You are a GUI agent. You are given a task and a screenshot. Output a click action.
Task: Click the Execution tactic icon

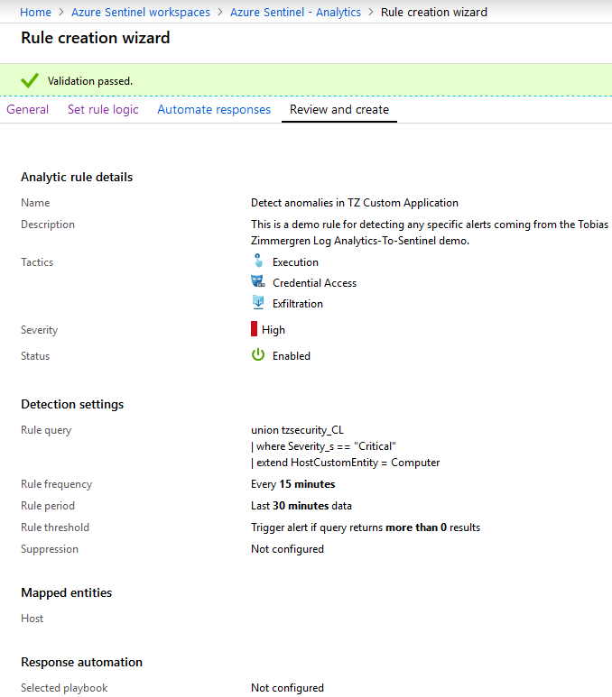pyautogui.click(x=258, y=261)
